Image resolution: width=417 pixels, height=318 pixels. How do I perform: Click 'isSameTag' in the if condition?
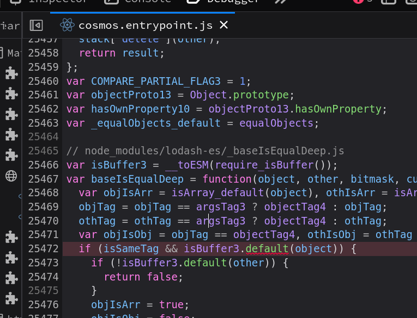click(131, 249)
